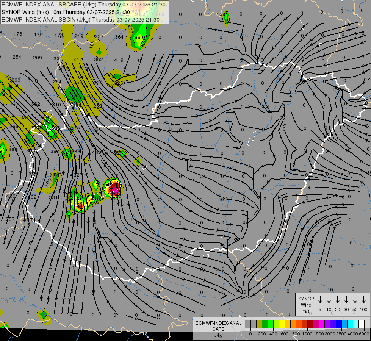Select the olive swatch in the CAPE legend

[259, 324]
